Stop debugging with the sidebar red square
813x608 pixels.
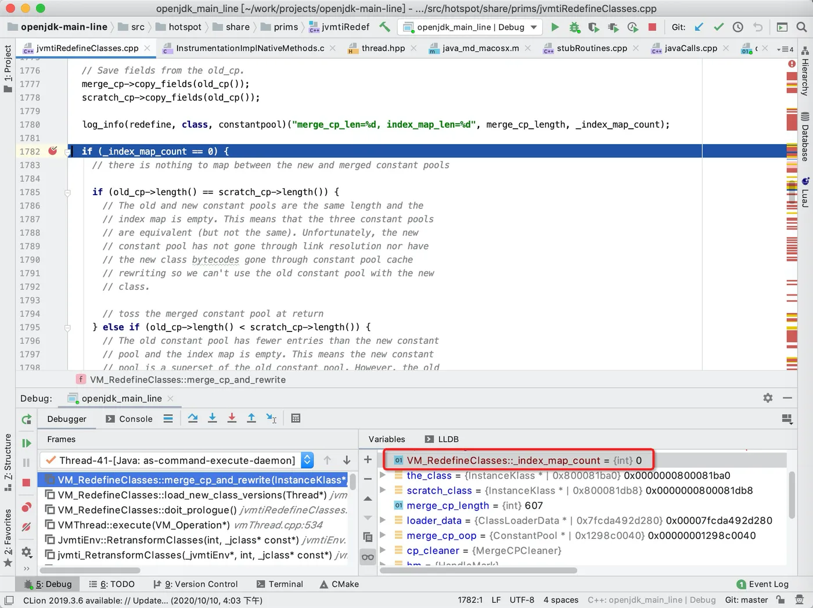[x=27, y=483]
